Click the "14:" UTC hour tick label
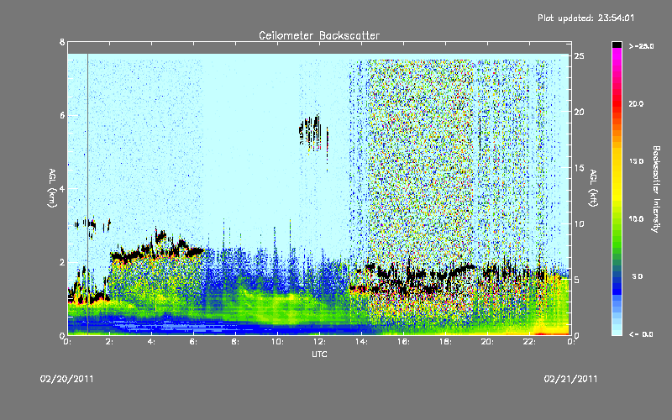 click(x=361, y=342)
